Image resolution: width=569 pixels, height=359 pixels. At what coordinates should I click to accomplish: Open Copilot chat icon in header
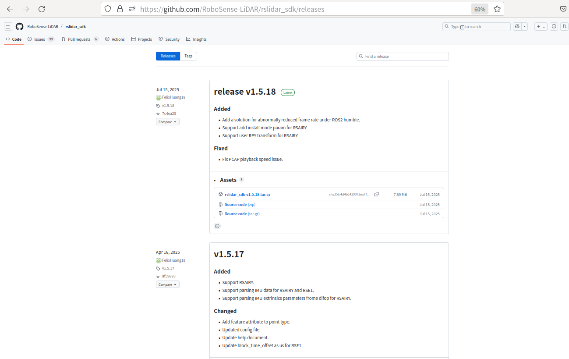click(517, 27)
